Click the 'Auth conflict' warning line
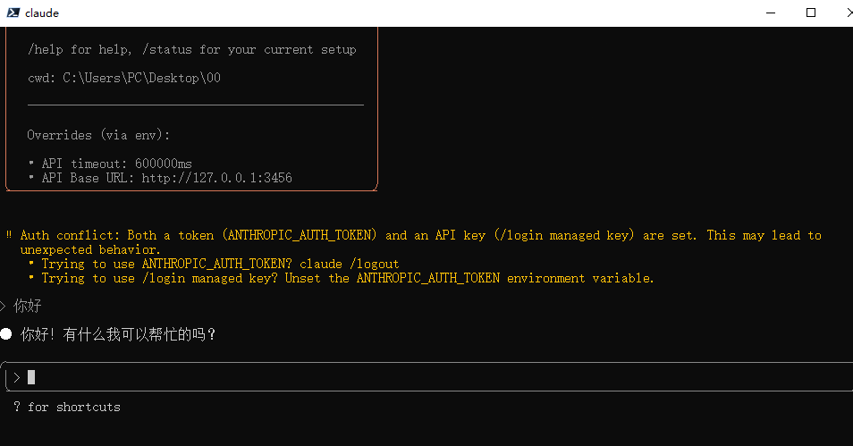Viewport: 853px width, 446px height. click(420, 235)
